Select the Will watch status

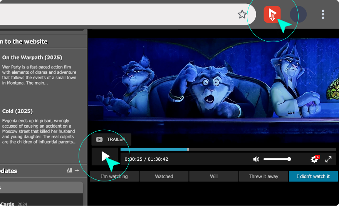(214, 176)
